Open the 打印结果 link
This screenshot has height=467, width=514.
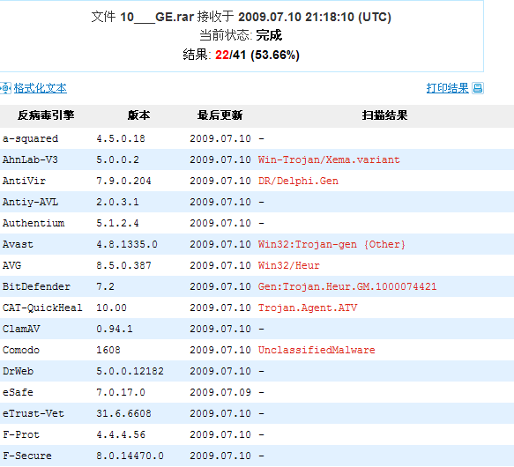pos(448,88)
